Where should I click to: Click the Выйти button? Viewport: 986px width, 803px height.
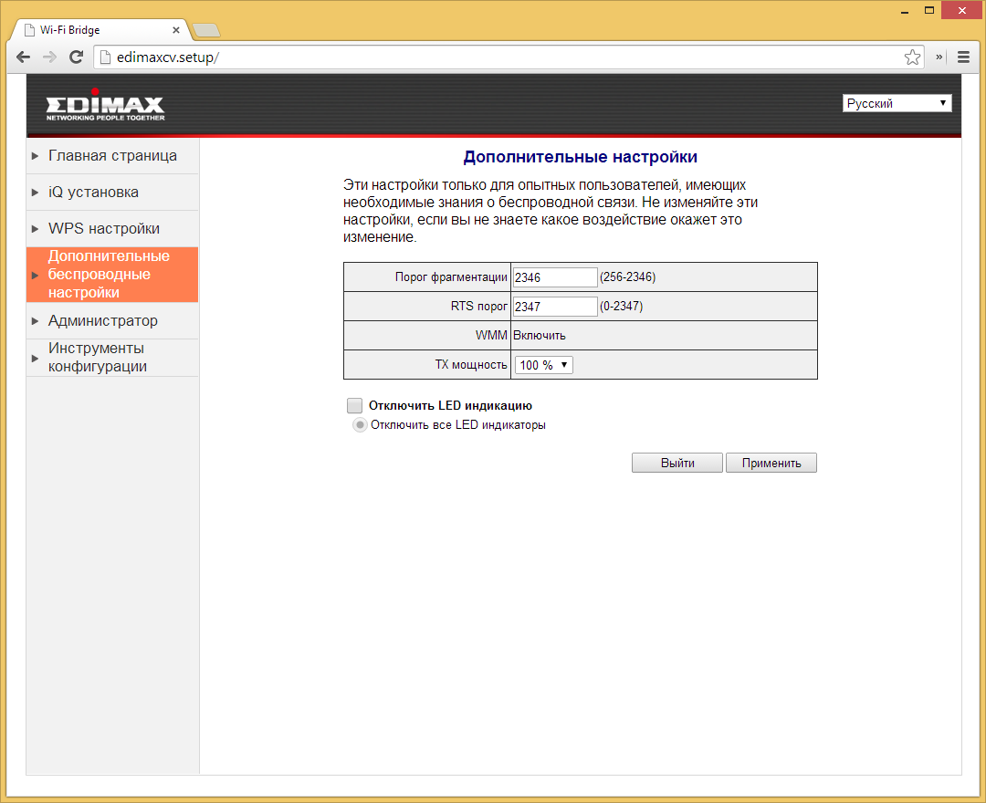coord(677,463)
